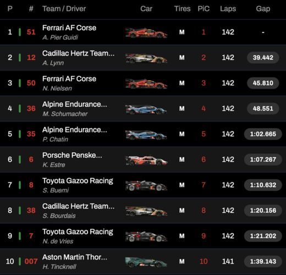
Task: Click the #38 Cadillac car image for S. Bourdais
Action: click(146, 211)
